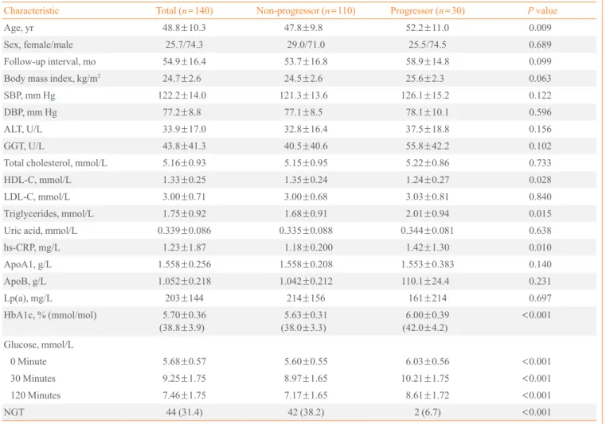This screenshot has width=606, height=424.
Task: Select the 'SBP, mm Hg' label
Action: pos(29,95)
